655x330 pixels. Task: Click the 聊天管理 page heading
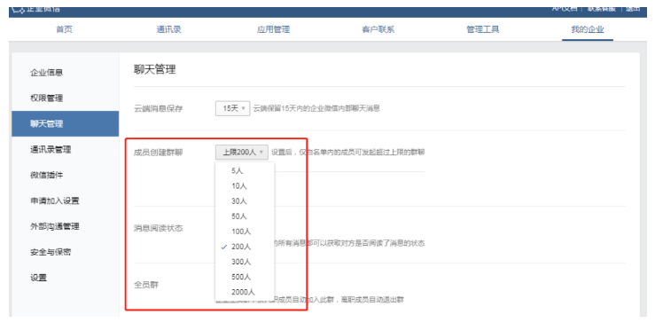(154, 69)
